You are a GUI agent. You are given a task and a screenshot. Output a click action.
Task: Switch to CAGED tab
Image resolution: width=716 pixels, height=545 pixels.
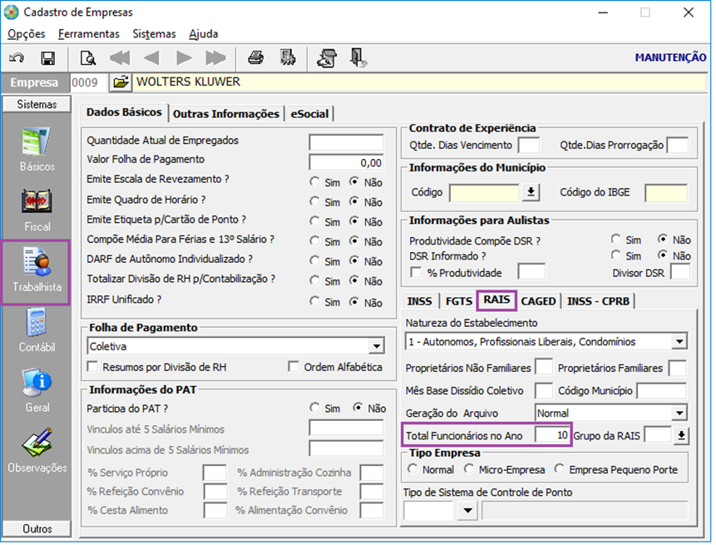point(538,301)
